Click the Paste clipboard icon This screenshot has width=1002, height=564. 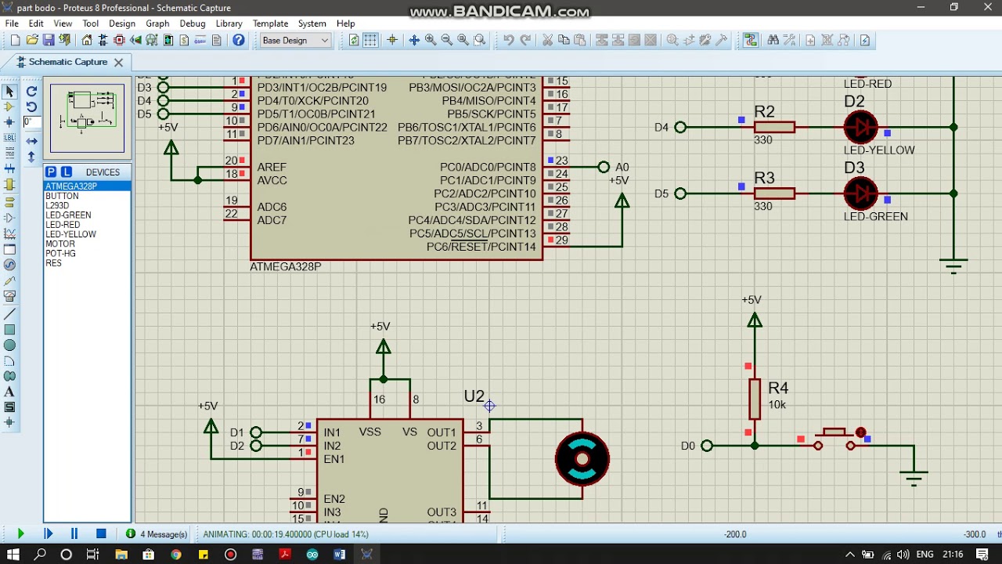580,40
